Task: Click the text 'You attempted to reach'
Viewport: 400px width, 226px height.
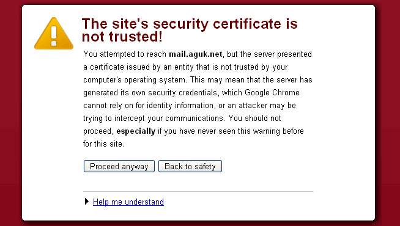Action: pyautogui.click(x=125, y=54)
